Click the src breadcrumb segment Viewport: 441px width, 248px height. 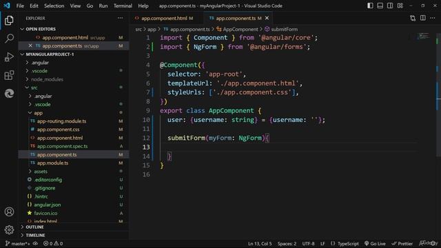tap(139, 29)
